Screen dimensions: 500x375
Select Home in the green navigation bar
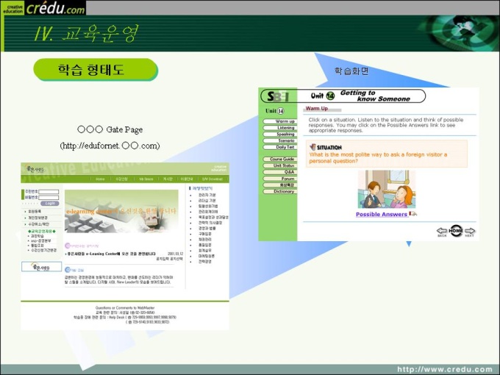click(x=100, y=179)
